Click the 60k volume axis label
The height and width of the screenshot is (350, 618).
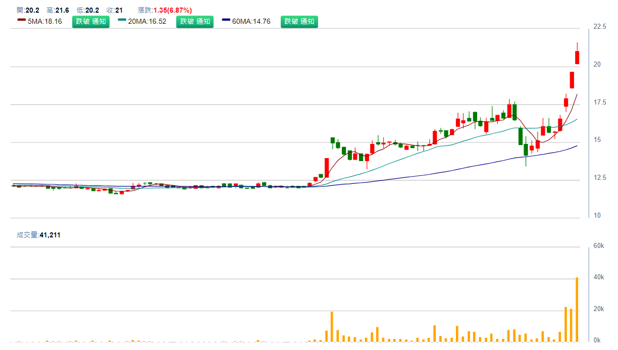coord(599,246)
